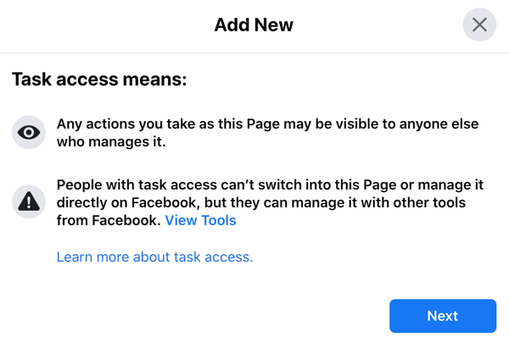
Task: Click 'from Facebook.' text before View Tools
Action: (x=109, y=220)
